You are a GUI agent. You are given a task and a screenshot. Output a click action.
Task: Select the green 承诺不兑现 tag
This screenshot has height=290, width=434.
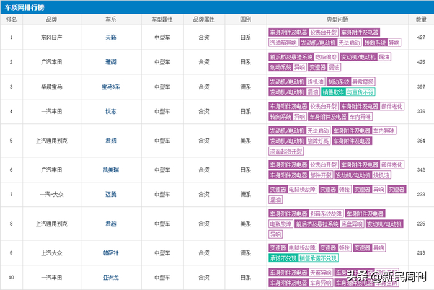pyautogui.click(x=283, y=258)
